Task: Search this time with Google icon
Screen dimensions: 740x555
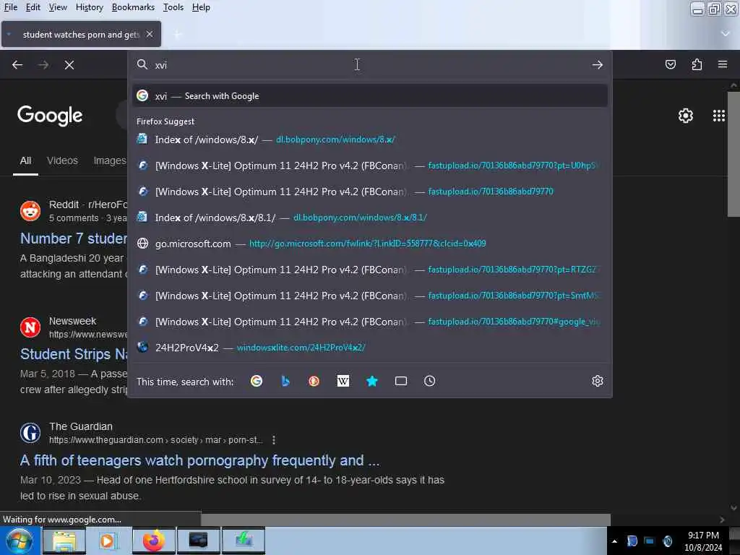Action: pyautogui.click(x=257, y=381)
